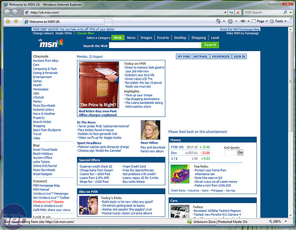
Task: Click the singer photo under Also on MSN
Action: point(88,206)
